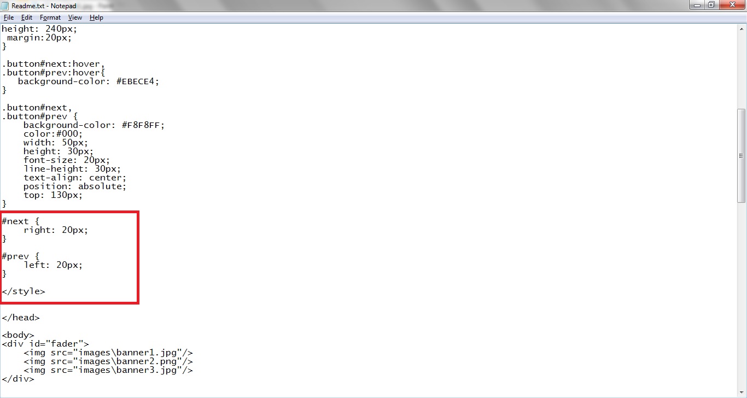Click the scrollbar track above the thumb
This screenshot has height=398, width=747.
[742, 71]
